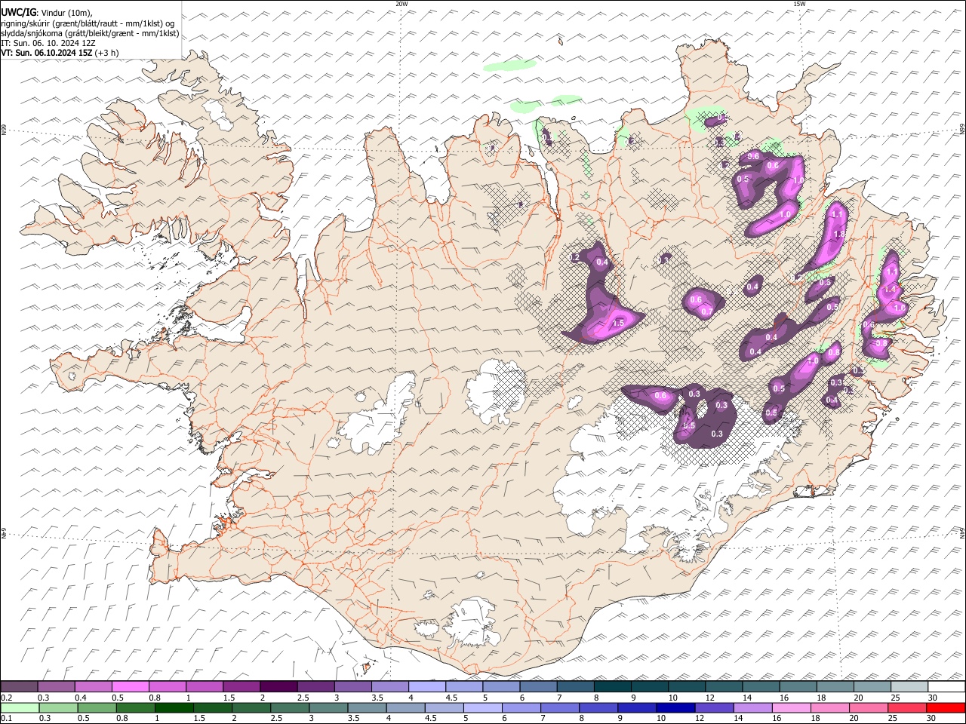966x724 pixels.
Task: Click the 20W longitude label at top
Action: (x=401, y=4)
